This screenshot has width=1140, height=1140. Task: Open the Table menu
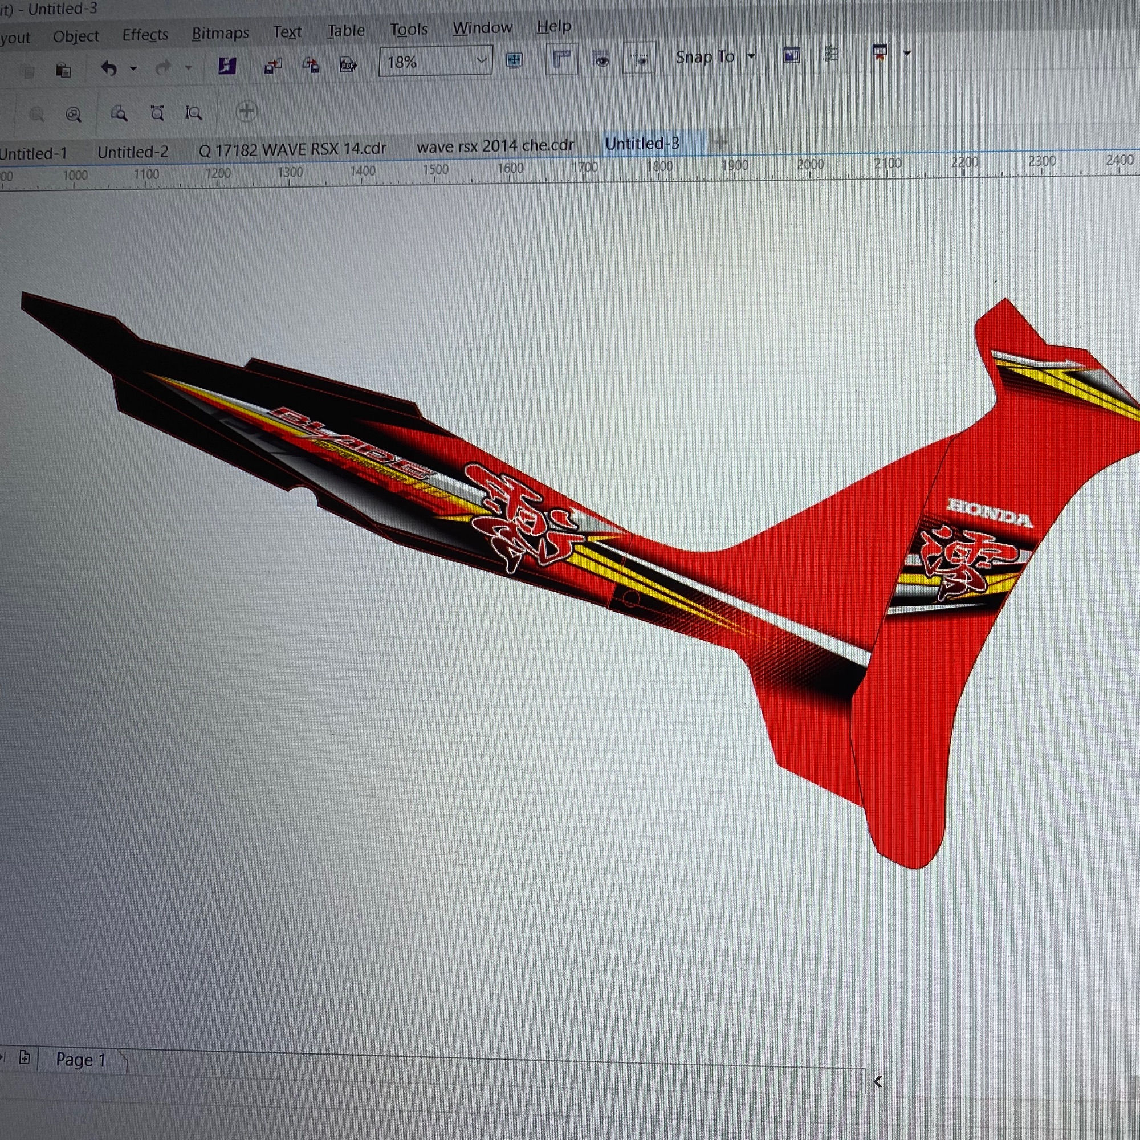pos(346,30)
